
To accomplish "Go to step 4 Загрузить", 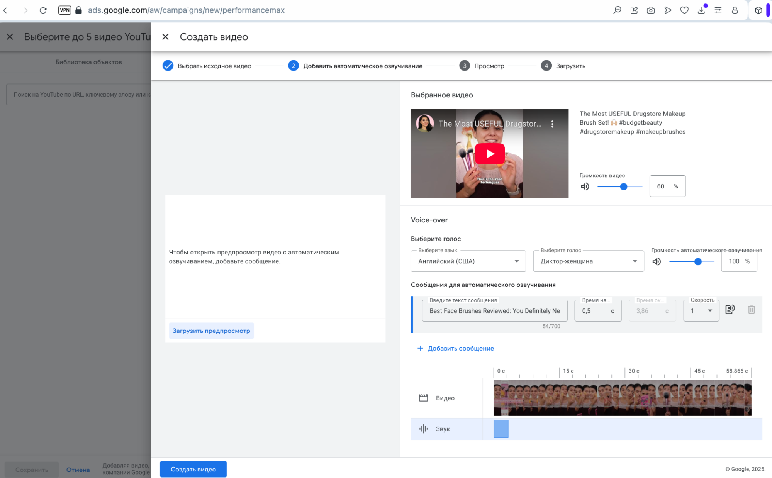I will 563,66.
